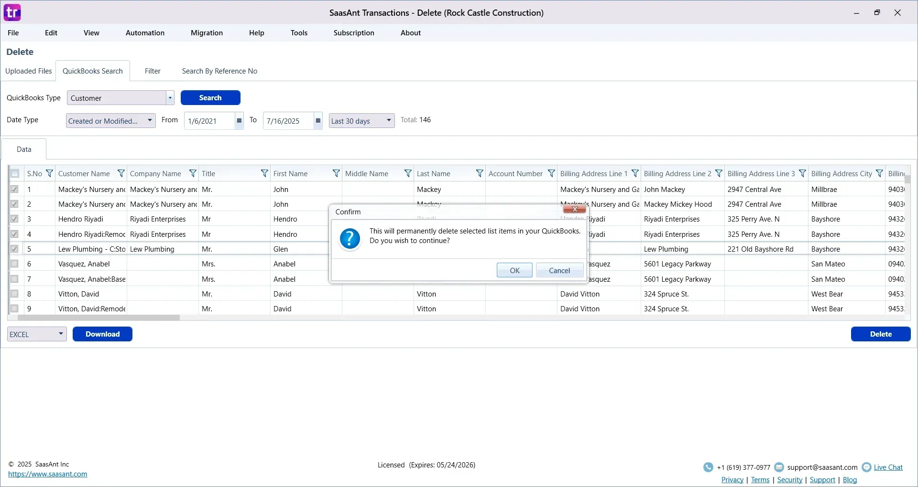Click the From date input field
918x487 pixels.
tap(209, 121)
